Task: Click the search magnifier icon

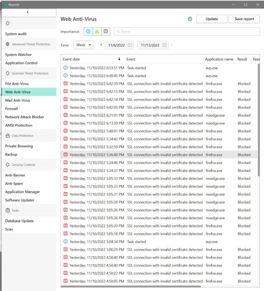Action: click(x=118, y=31)
